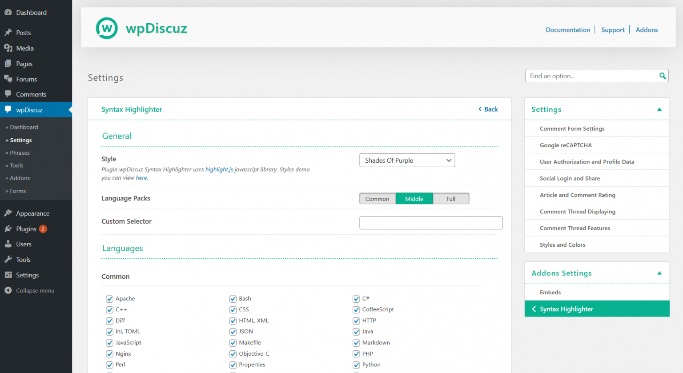This screenshot has height=373, width=683.
Task: Click the Media icon in sidebar
Action: (8, 48)
